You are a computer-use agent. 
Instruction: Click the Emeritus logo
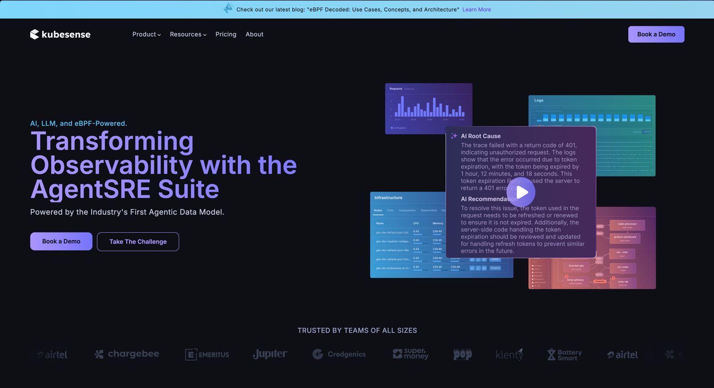[207, 355]
